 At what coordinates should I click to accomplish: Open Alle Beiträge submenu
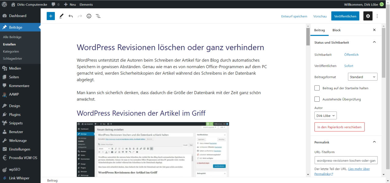[x=12, y=37]
